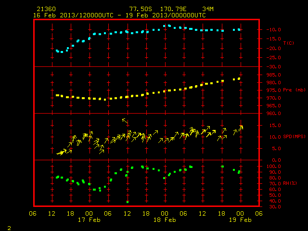Click the RH(%) axis label
Screen dimensions: 308x231
point(290,183)
